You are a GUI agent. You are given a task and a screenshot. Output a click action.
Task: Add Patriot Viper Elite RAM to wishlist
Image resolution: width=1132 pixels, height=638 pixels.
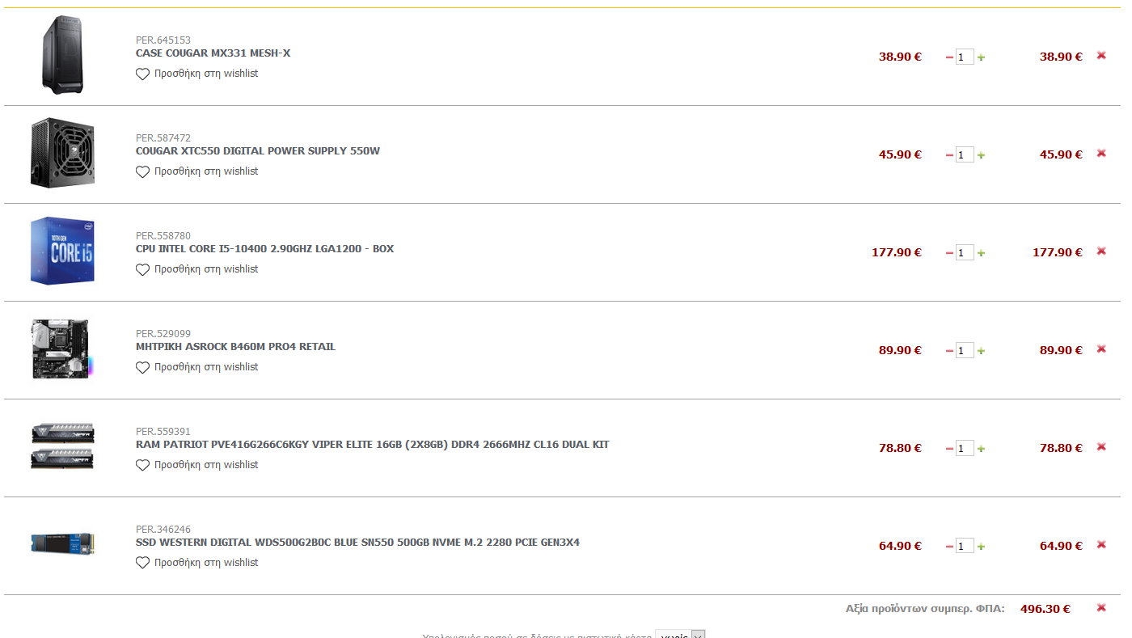tap(197, 465)
